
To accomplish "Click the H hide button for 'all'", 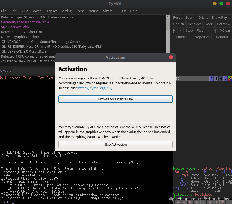I will (221, 79).
